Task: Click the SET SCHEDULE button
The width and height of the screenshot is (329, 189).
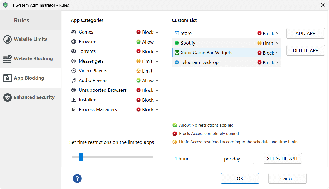Action: coord(283,158)
